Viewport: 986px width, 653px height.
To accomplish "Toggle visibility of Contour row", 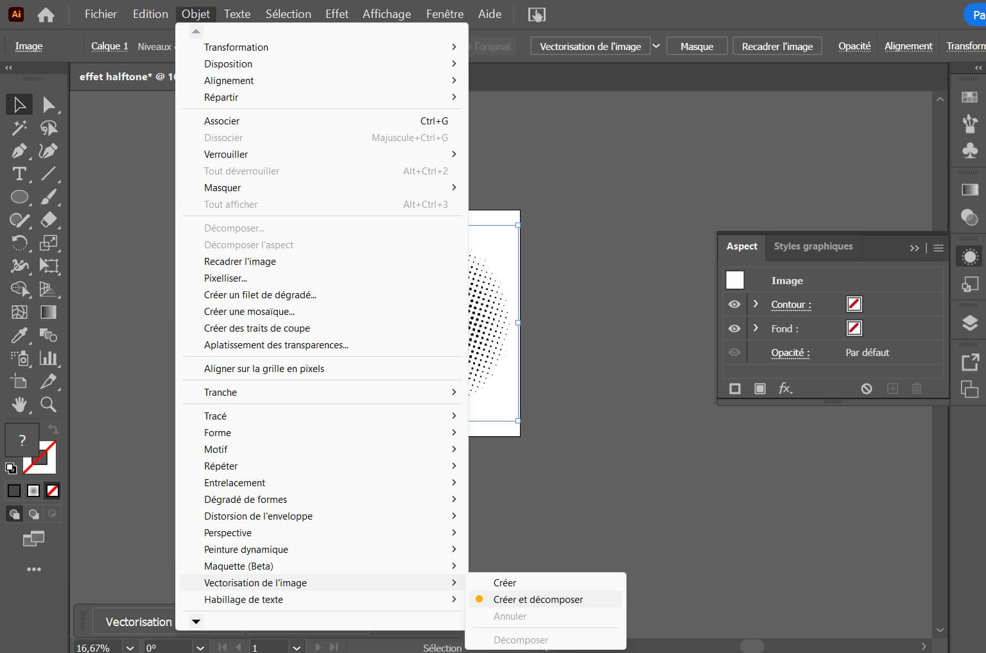I will coord(734,304).
